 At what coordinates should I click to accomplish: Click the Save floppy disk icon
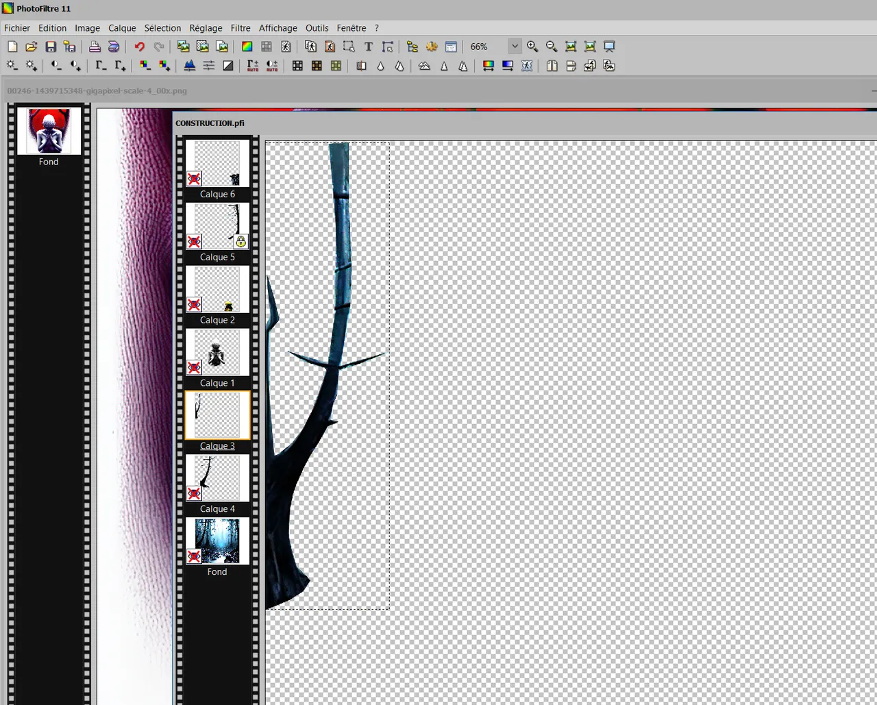coord(51,47)
